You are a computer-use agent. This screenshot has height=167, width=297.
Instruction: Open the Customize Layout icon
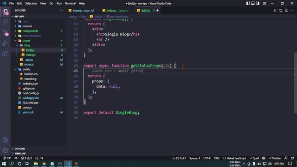coord(264,3)
